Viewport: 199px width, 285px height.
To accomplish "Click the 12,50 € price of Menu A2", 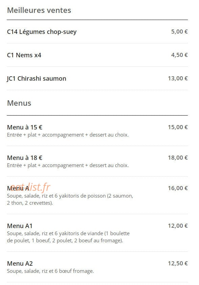I will coord(178,263).
